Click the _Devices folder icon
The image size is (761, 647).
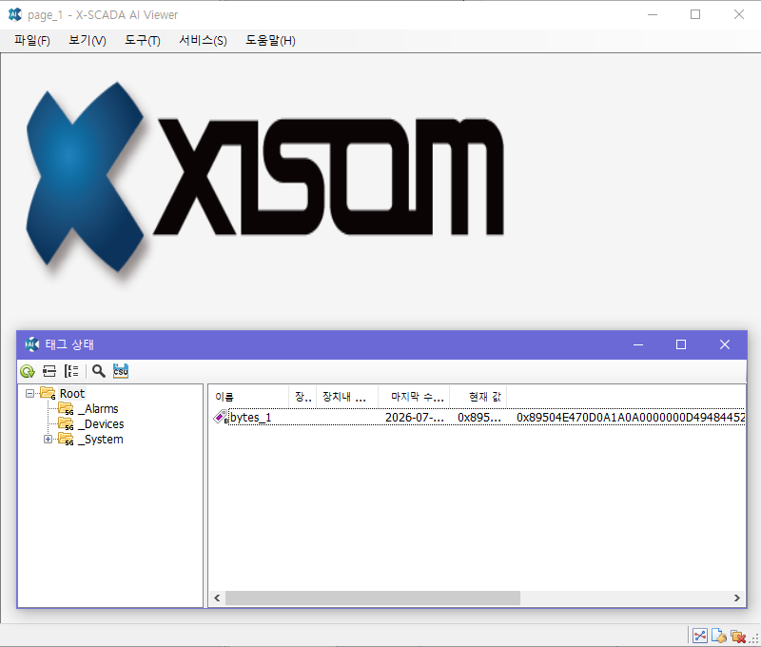click(x=66, y=423)
